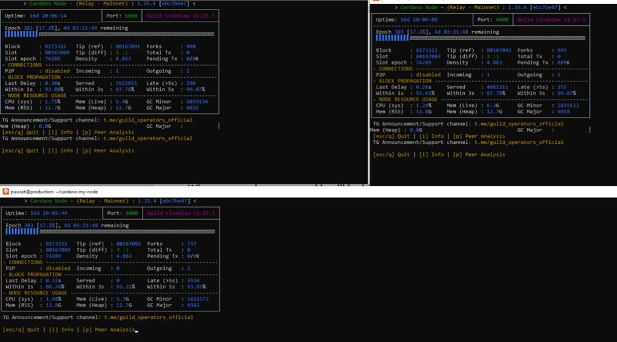Screen dimensions: 617x342
Task: Choose Peer Analysis in the puwssh@production terminal
Action: pyautogui.click(x=114, y=330)
